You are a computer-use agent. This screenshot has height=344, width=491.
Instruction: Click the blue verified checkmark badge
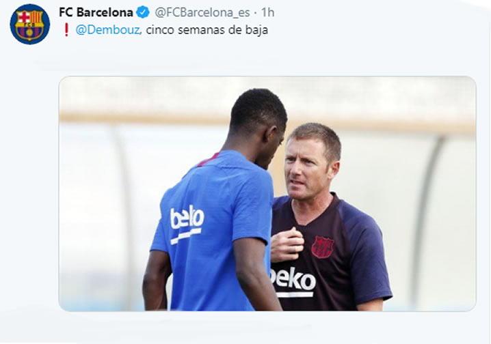click(143, 12)
